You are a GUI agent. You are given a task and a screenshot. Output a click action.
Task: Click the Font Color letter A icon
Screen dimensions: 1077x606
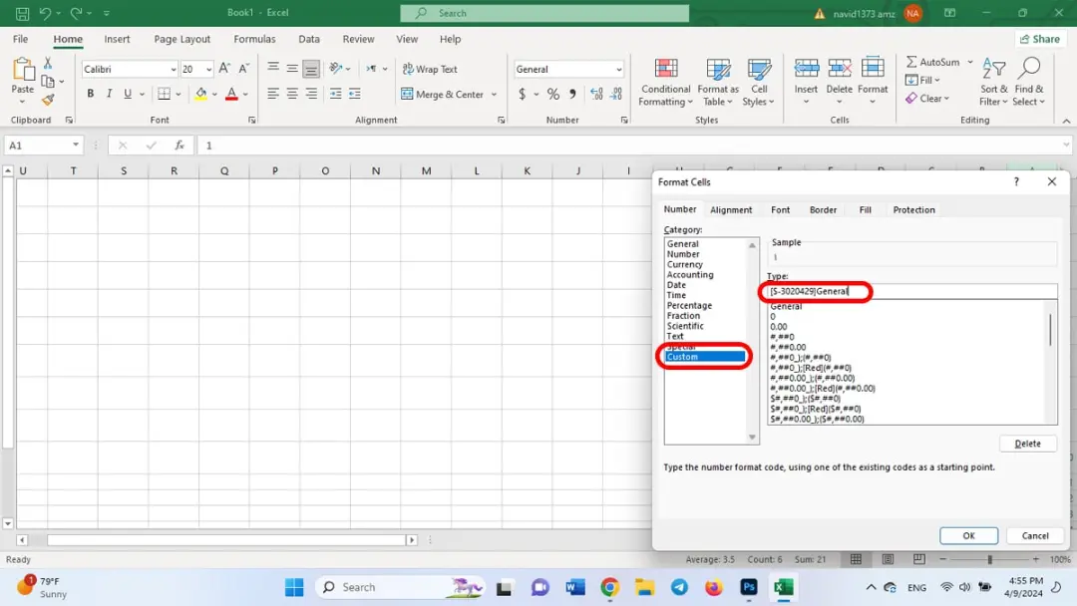click(231, 94)
